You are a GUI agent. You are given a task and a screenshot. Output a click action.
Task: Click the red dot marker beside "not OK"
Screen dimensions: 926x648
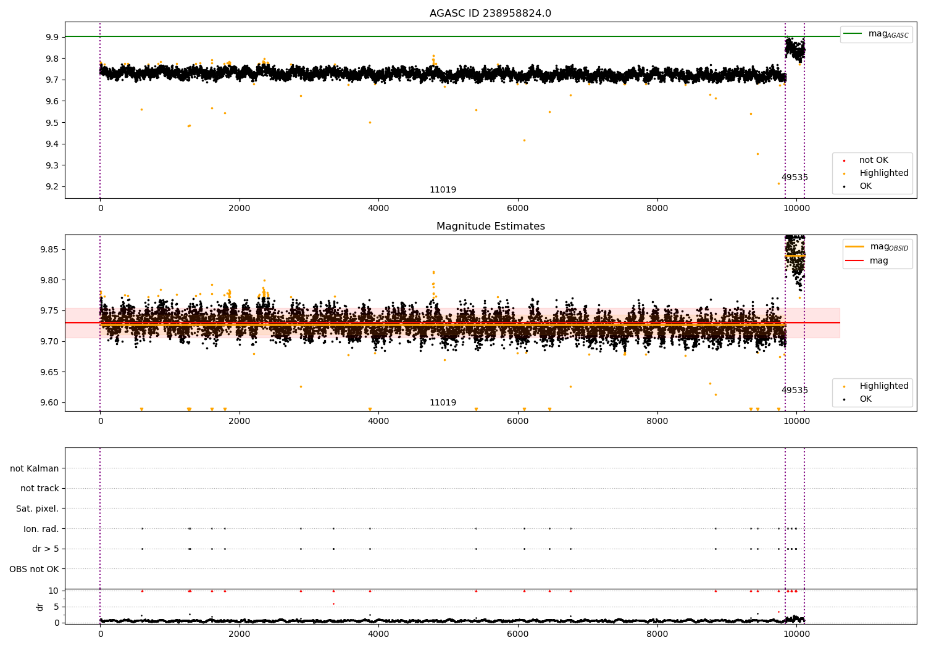844,160
